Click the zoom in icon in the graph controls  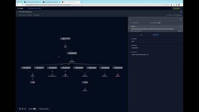(22, 109)
